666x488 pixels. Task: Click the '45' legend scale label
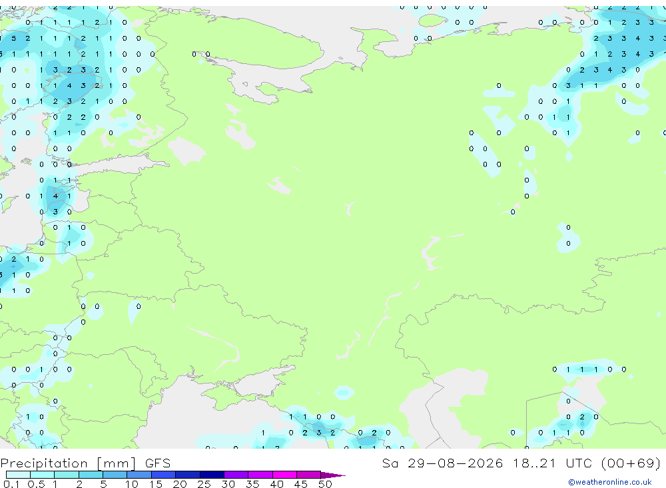301,484
